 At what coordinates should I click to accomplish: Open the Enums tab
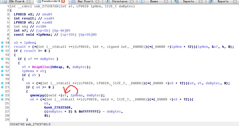pyautogui.click(x=154, y=2)
